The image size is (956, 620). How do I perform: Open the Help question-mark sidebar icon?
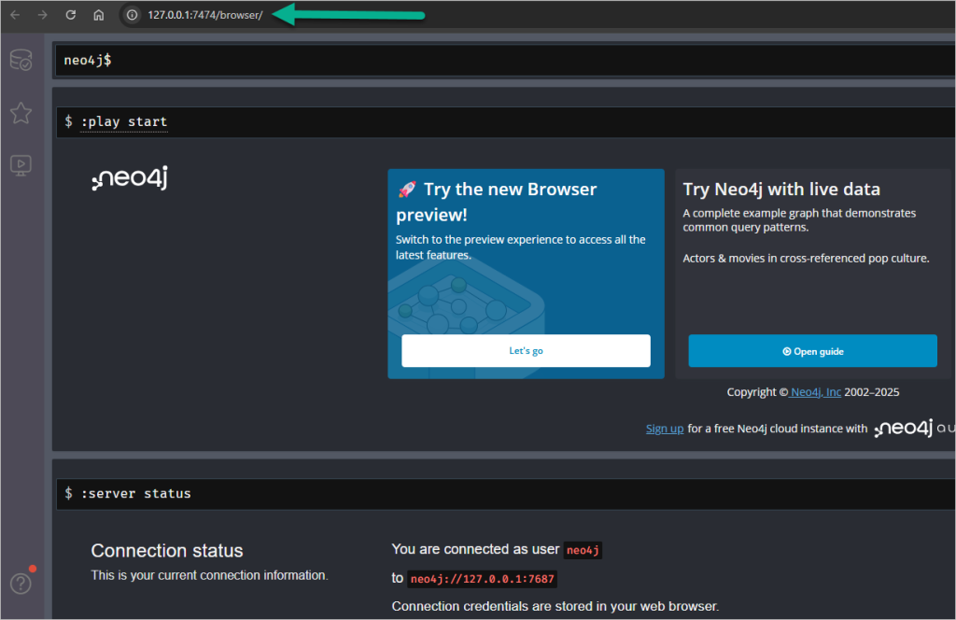21,584
